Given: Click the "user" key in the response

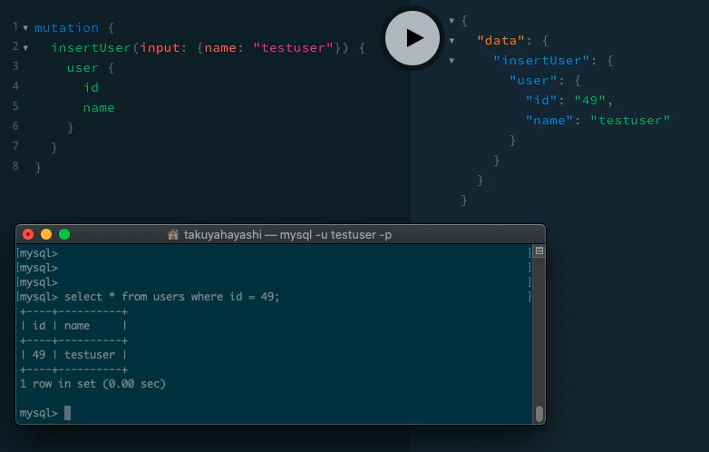Looking at the screenshot, I should coord(533,81).
